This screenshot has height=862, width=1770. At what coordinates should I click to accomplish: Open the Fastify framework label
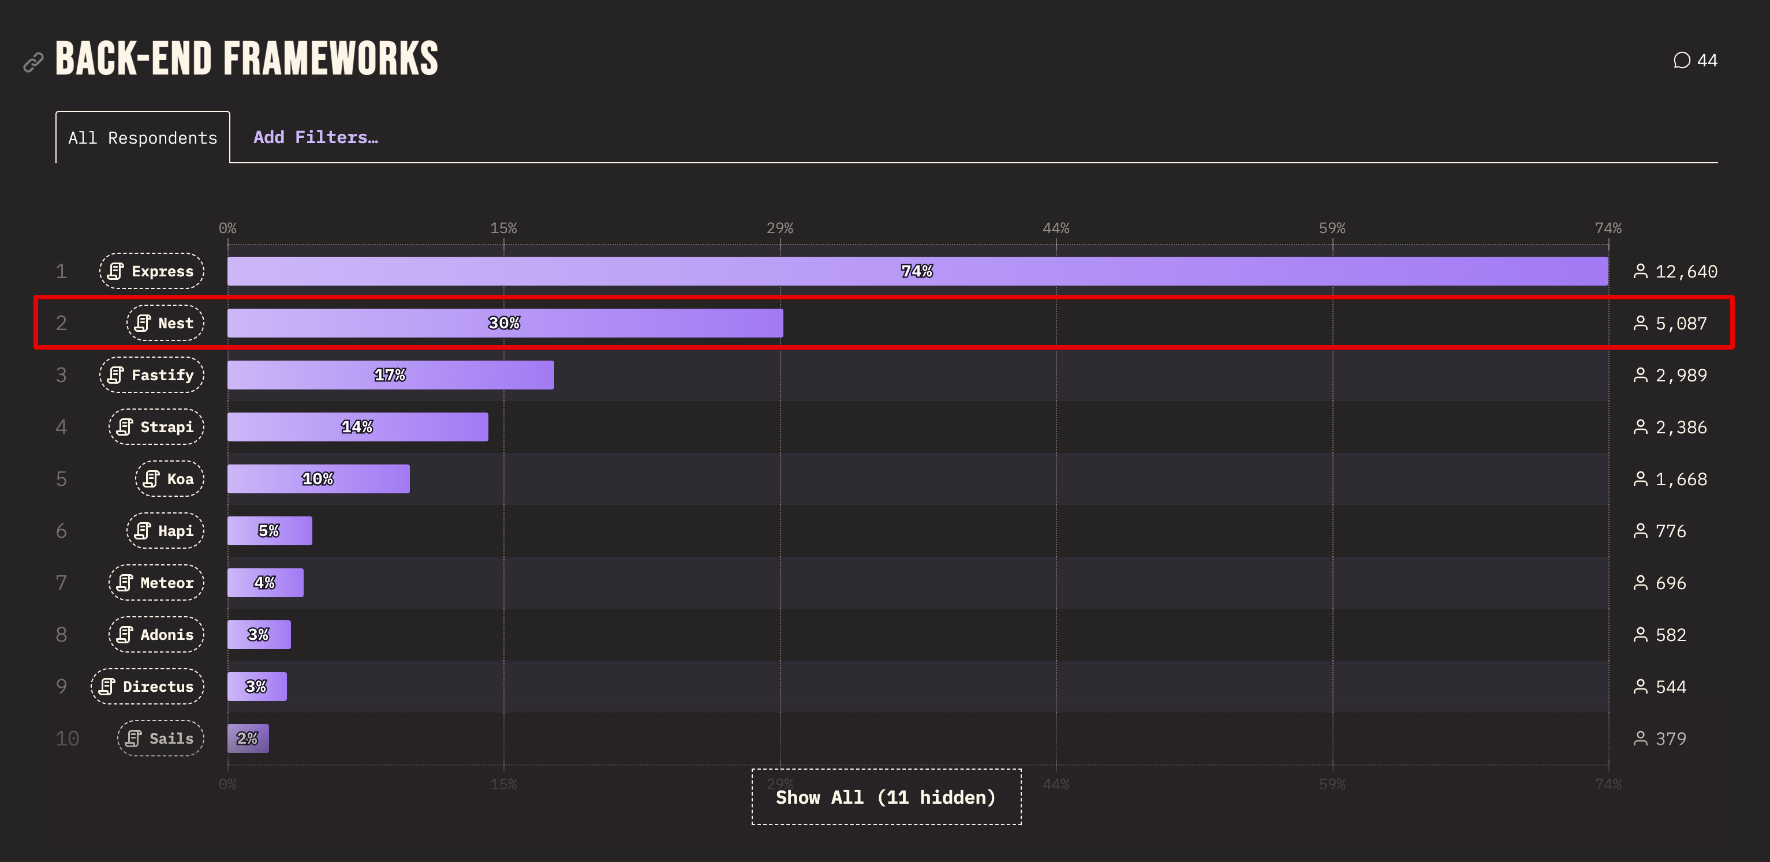[152, 375]
